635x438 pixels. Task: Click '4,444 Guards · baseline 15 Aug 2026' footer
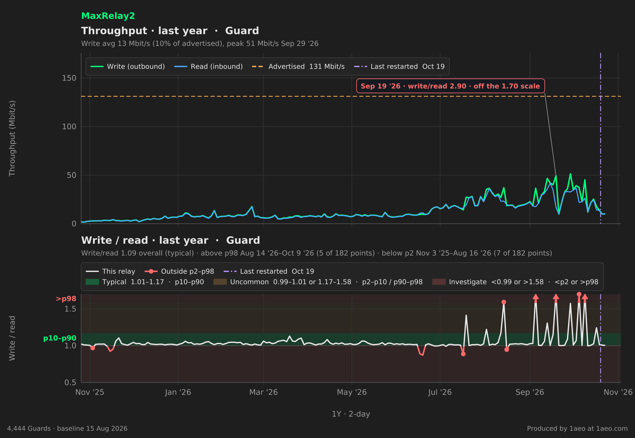click(67, 429)
